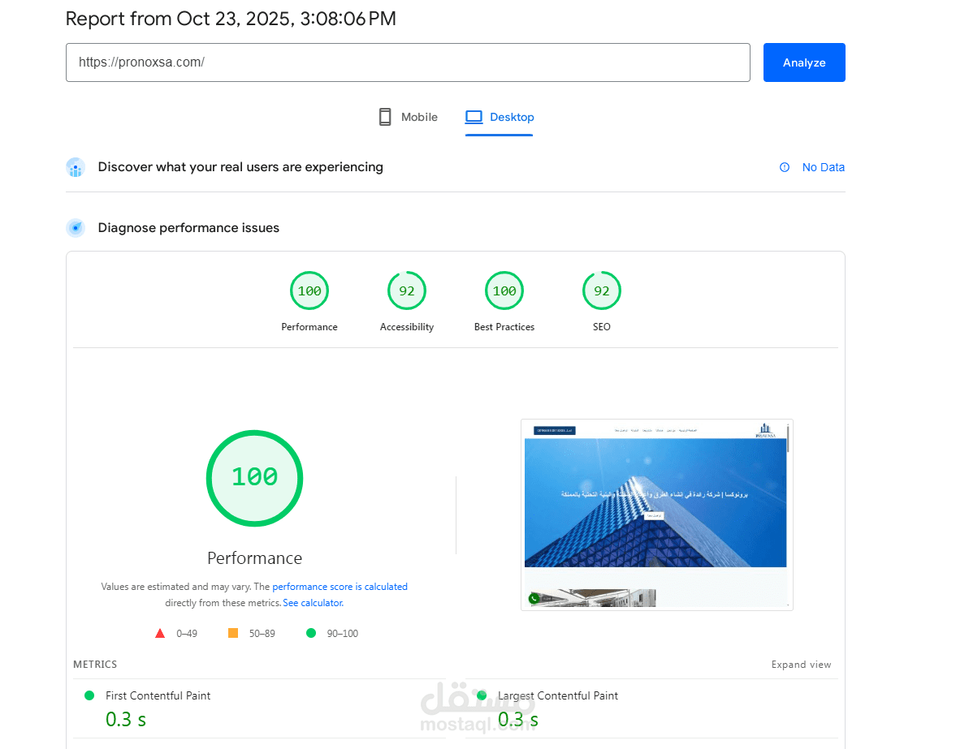Screen dimensions: 956x749
Task: Click 'Discover what your real users are experiencing' heading
Action: [x=240, y=167]
